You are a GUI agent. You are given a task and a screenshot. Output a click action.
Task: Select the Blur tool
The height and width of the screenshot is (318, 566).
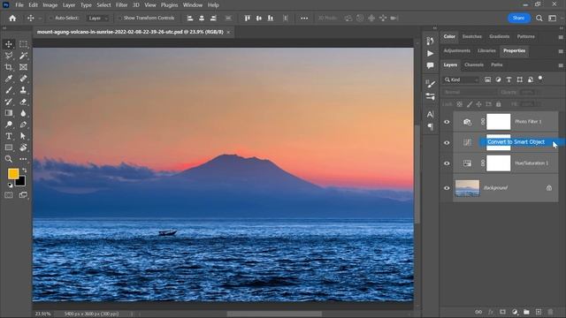[23, 113]
